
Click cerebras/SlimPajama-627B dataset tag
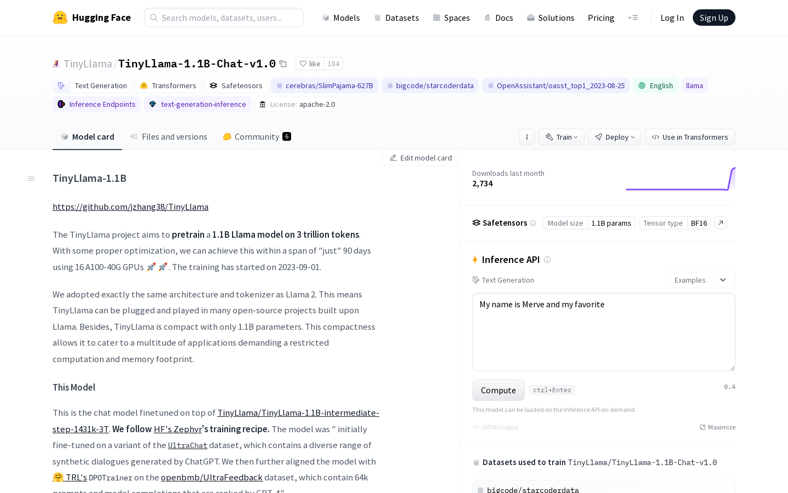[x=325, y=85]
